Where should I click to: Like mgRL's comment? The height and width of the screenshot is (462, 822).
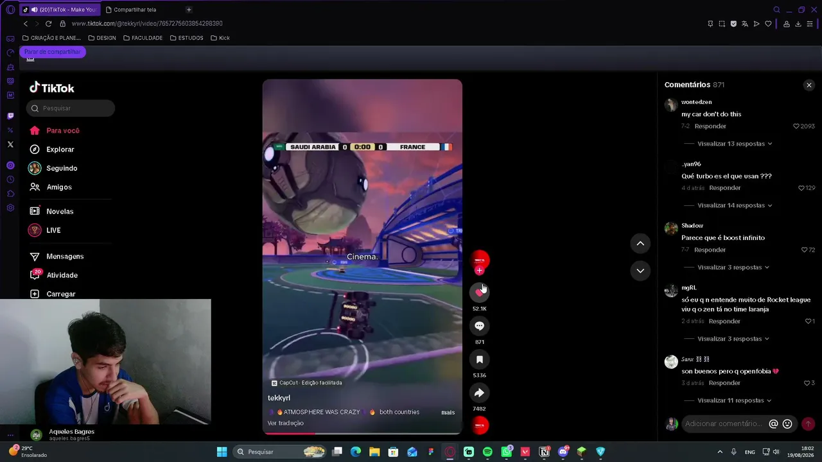pyautogui.click(x=808, y=321)
